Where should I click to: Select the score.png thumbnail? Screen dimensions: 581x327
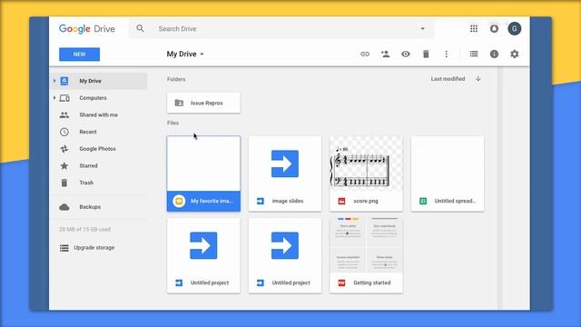coord(366,163)
